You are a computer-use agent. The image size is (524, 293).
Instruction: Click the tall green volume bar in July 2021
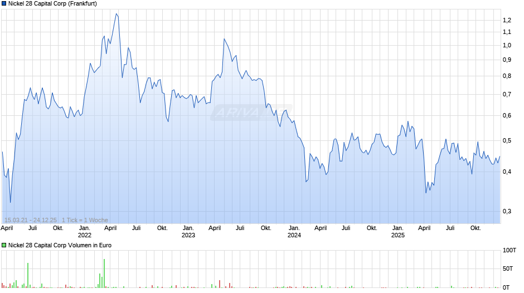coord(28,275)
